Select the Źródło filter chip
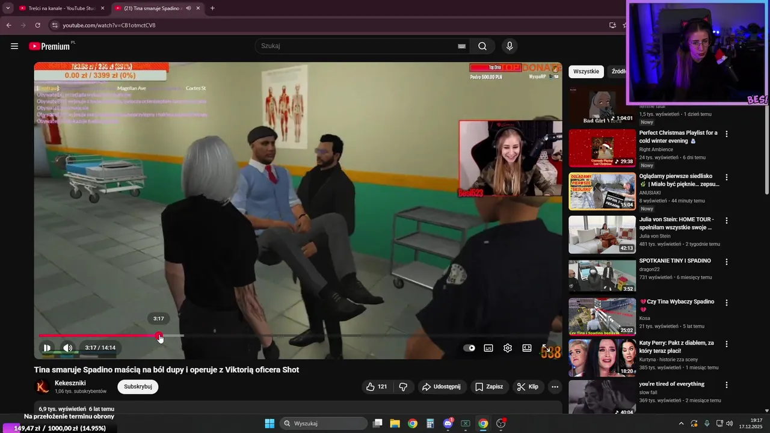 pos(618,71)
